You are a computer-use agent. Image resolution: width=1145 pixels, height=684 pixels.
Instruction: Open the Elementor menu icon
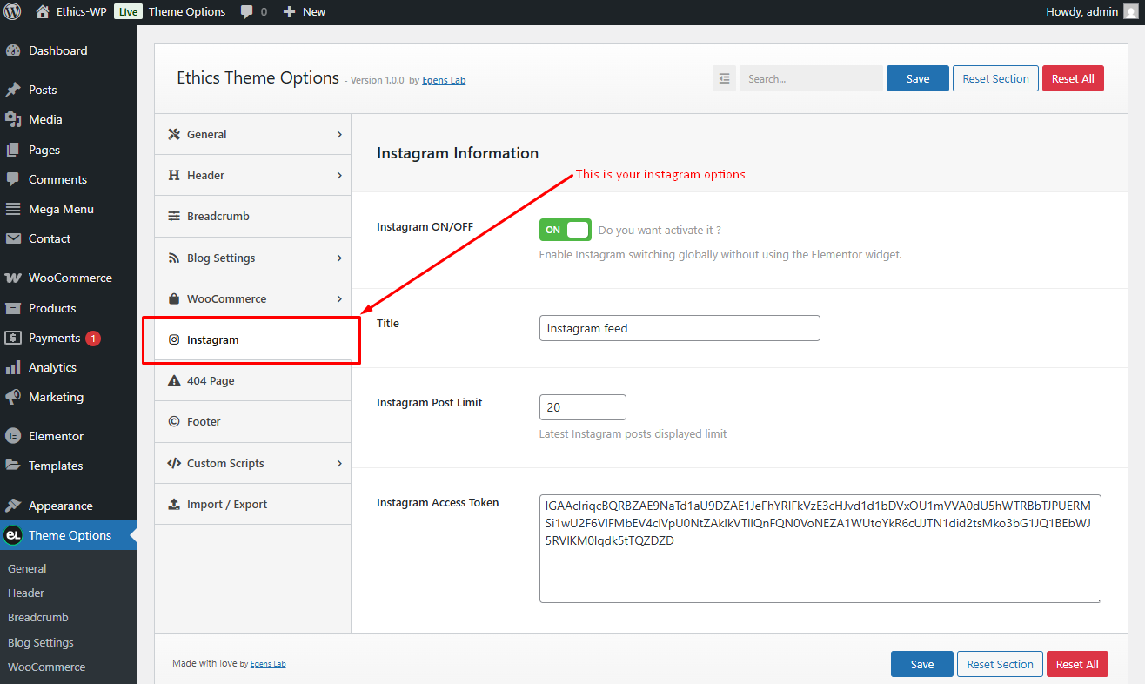pyautogui.click(x=13, y=436)
